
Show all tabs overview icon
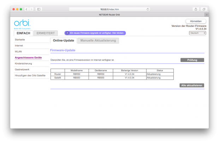click(x=204, y=9)
